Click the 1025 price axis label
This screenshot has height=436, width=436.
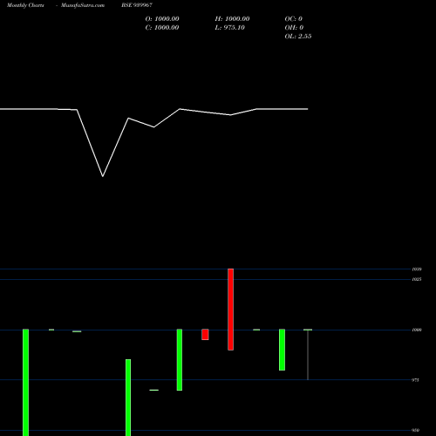click(417, 279)
